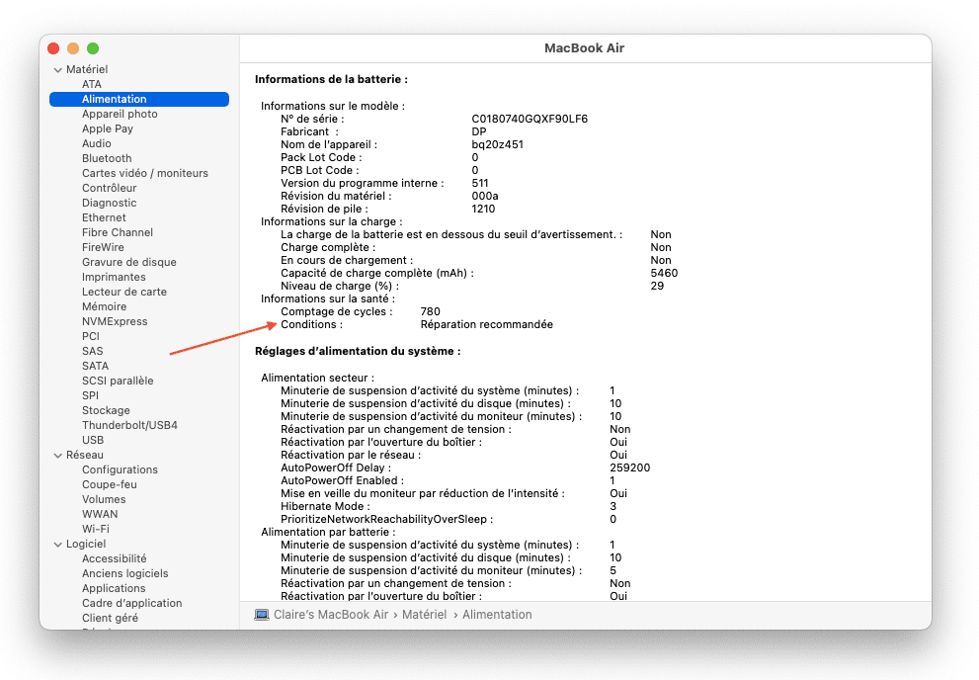Collapse the Réseau section chevron
The image size is (979, 680).
coord(58,456)
